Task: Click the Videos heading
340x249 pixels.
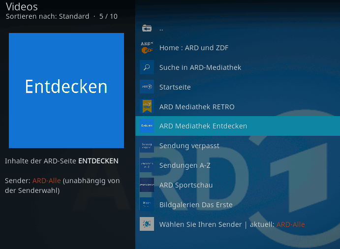Action: click(22, 6)
